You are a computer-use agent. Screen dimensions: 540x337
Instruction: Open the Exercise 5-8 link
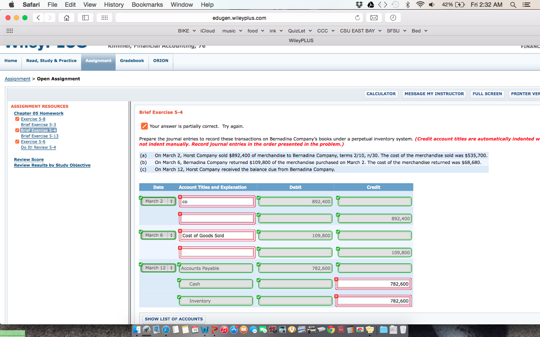(33, 119)
